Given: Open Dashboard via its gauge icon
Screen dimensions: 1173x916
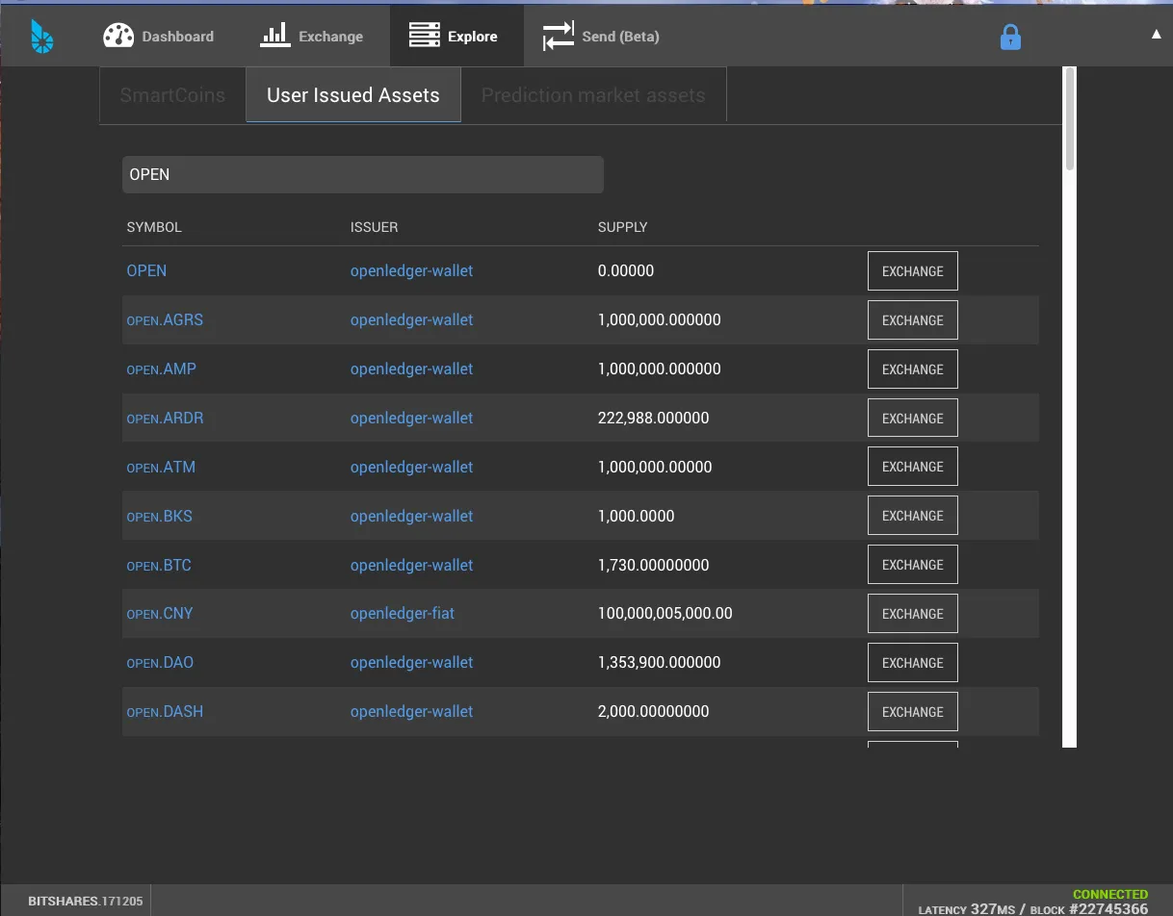Looking at the screenshot, I should point(118,37).
